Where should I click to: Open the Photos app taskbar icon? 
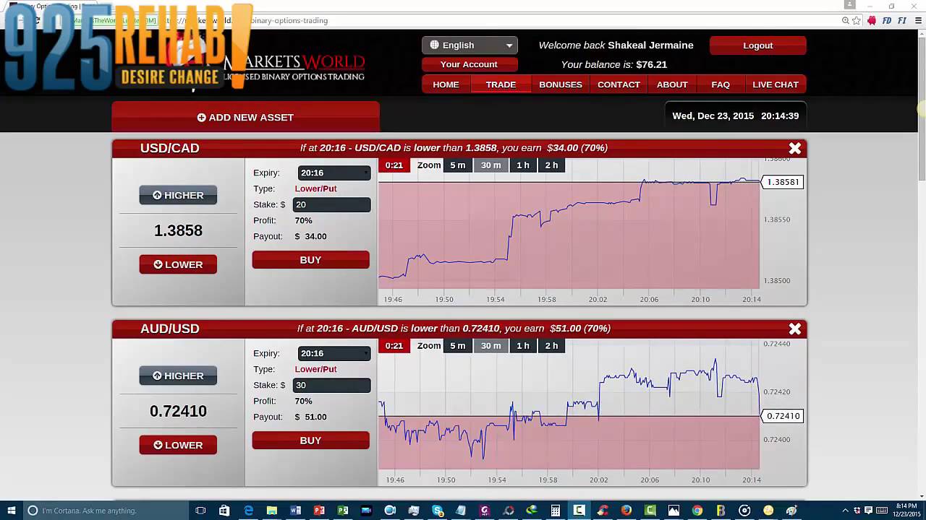click(674, 511)
